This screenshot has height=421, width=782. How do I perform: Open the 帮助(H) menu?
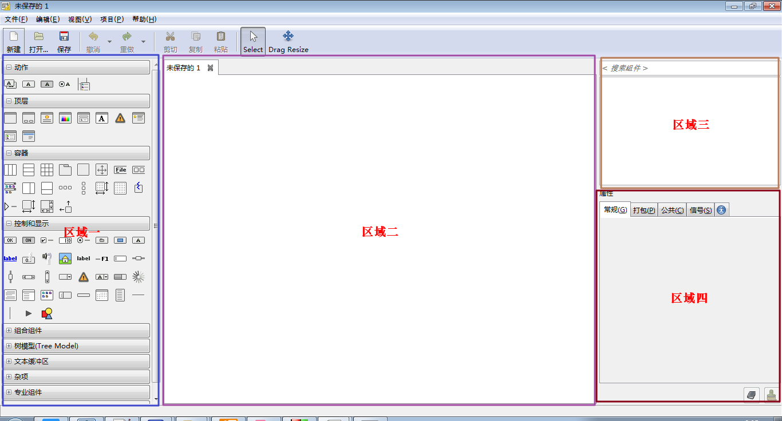tap(144, 19)
